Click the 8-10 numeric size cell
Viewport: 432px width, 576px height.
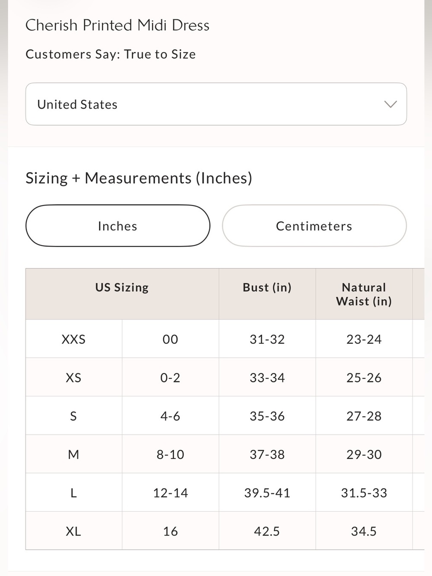tap(170, 455)
